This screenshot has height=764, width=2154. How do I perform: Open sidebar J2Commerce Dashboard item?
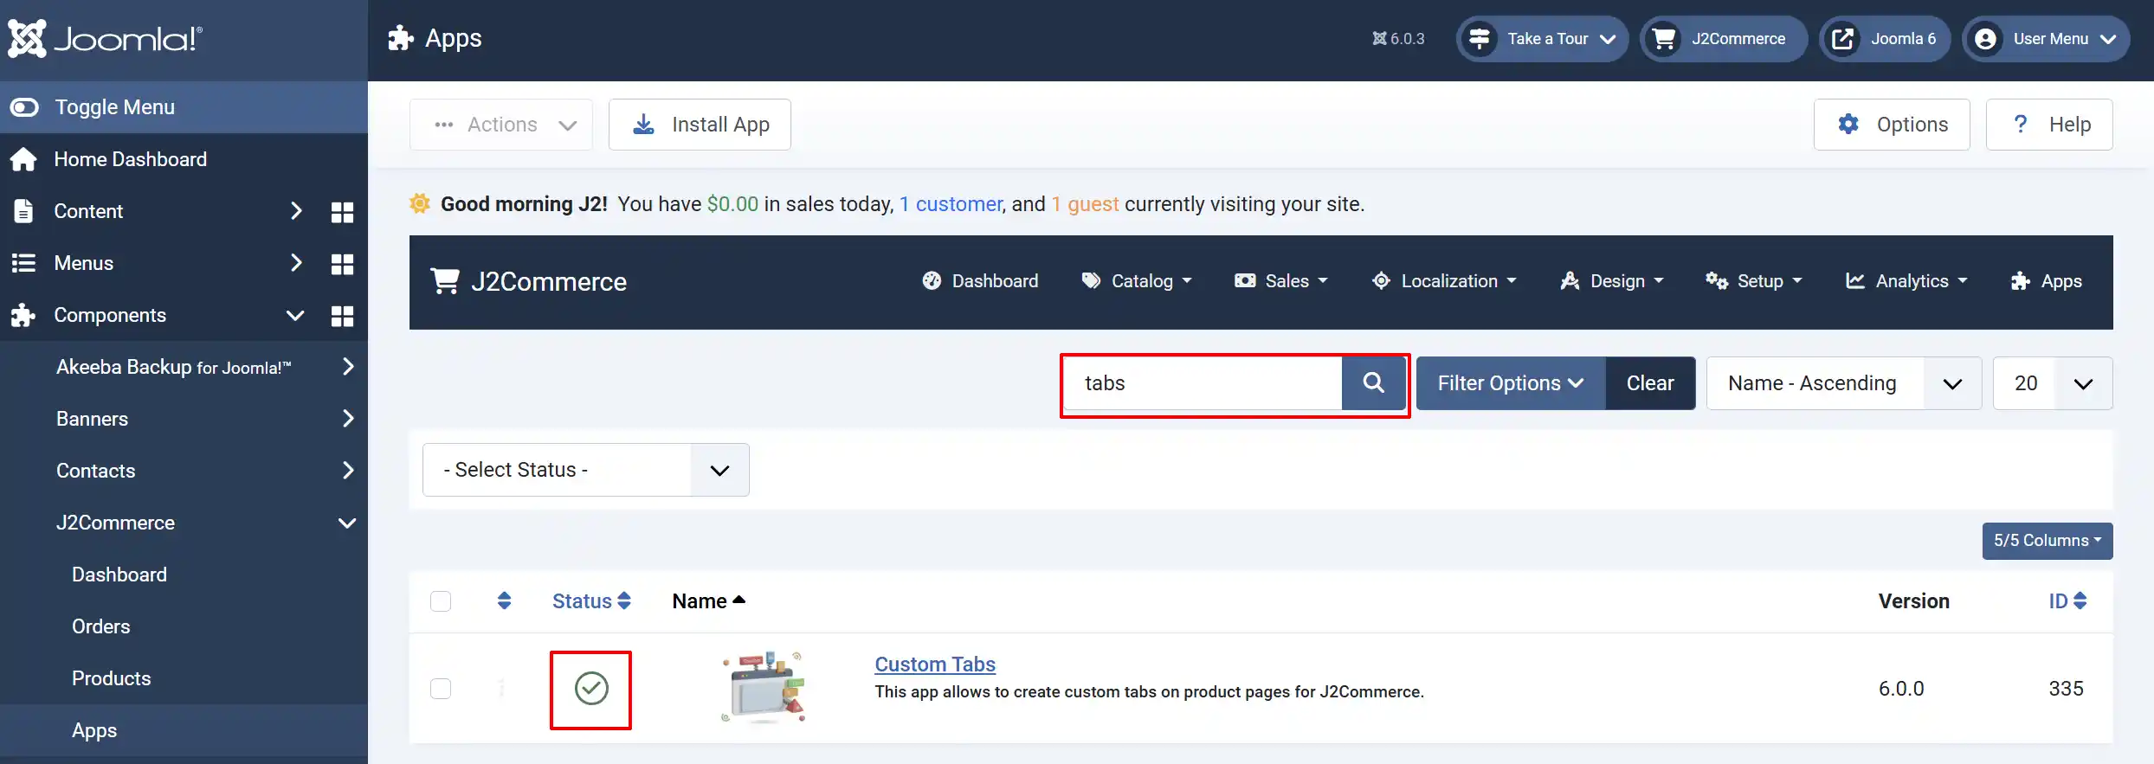click(x=119, y=575)
